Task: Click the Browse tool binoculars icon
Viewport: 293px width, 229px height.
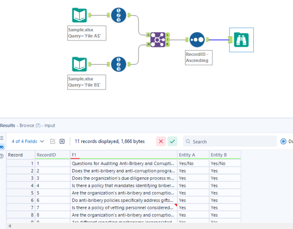Action: point(241,40)
